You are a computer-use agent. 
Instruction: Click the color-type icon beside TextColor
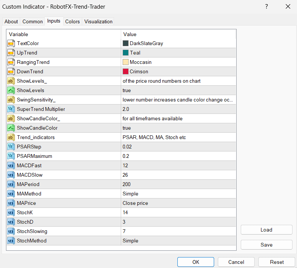11,43
